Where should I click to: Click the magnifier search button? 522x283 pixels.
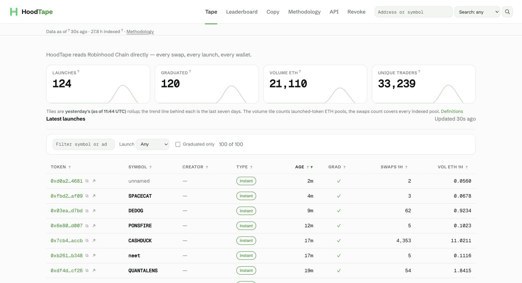tap(507, 12)
